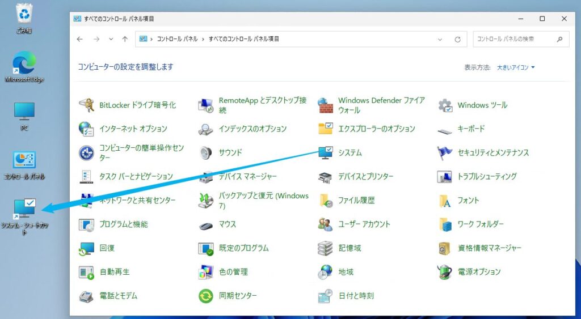Image resolution: width=581 pixels, height=319 pixels.
Task: Click すべてのコントロール パネル項目 breadcrumb segment
Action: [x=243, y=39]
